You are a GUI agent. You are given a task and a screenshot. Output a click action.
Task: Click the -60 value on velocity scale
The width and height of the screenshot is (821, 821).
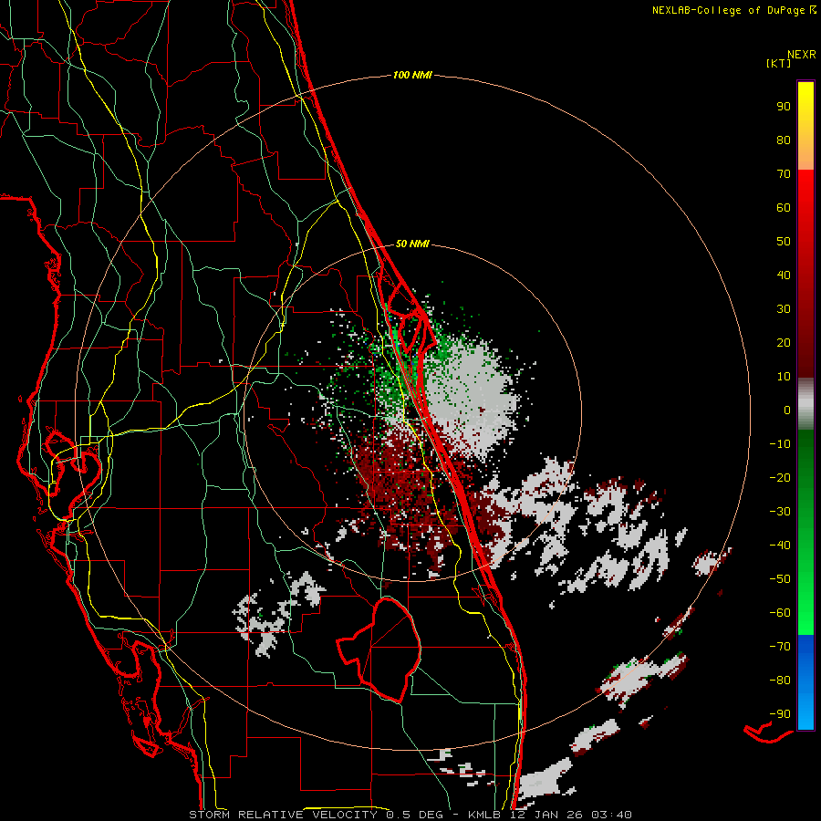click(x=780, y=613)
